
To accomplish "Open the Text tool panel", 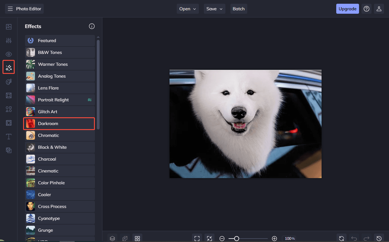I will pyautogui.click(x=9, y=136).
